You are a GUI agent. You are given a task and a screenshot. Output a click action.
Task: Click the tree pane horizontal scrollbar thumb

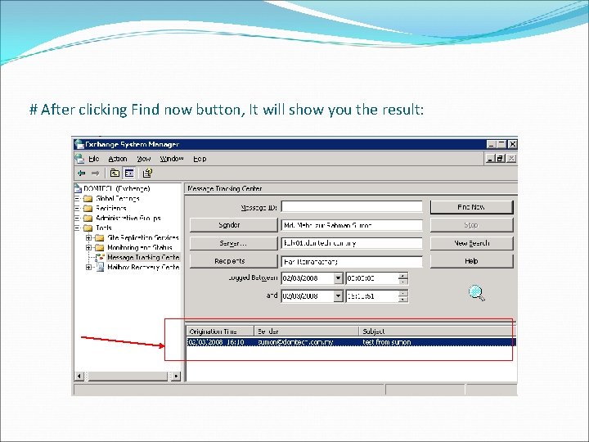click(128, 376)
